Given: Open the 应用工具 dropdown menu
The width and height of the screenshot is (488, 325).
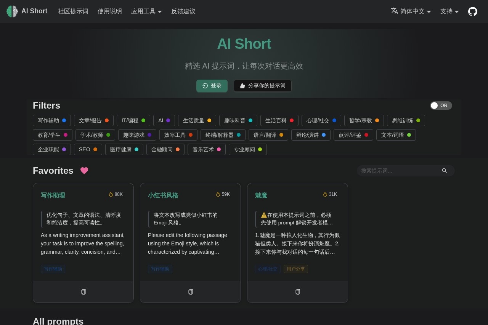Looking at the screenshot, I should click(x=147, y=11).
